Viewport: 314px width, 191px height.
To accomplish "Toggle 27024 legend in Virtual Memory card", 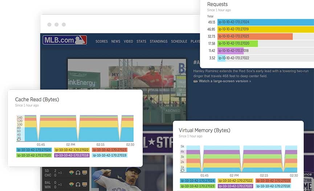I will [197, 180].
